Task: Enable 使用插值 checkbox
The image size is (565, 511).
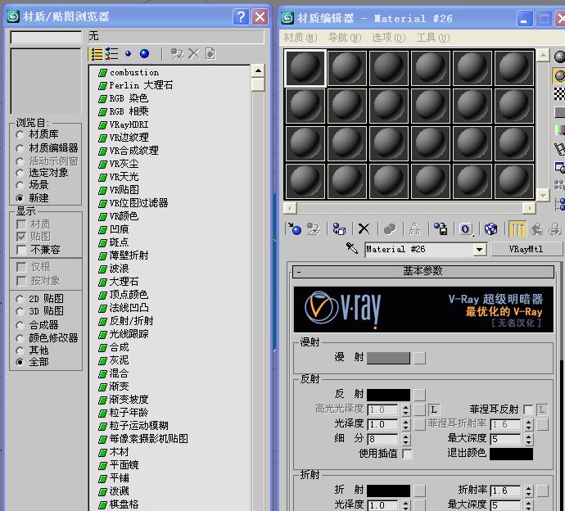Action: (x=407, y=454)
